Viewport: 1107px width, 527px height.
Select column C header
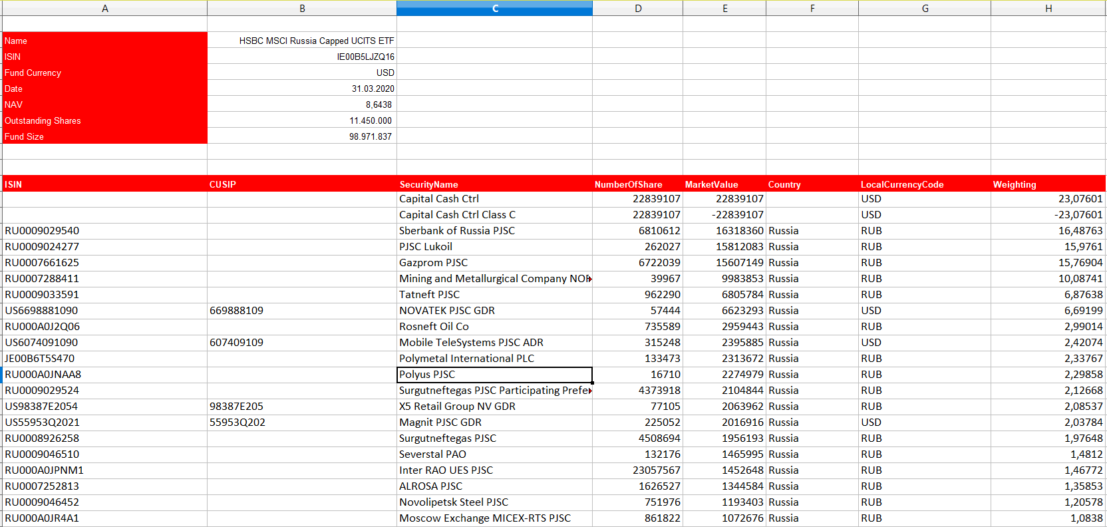pyautogui.click(x=494, y=9)
